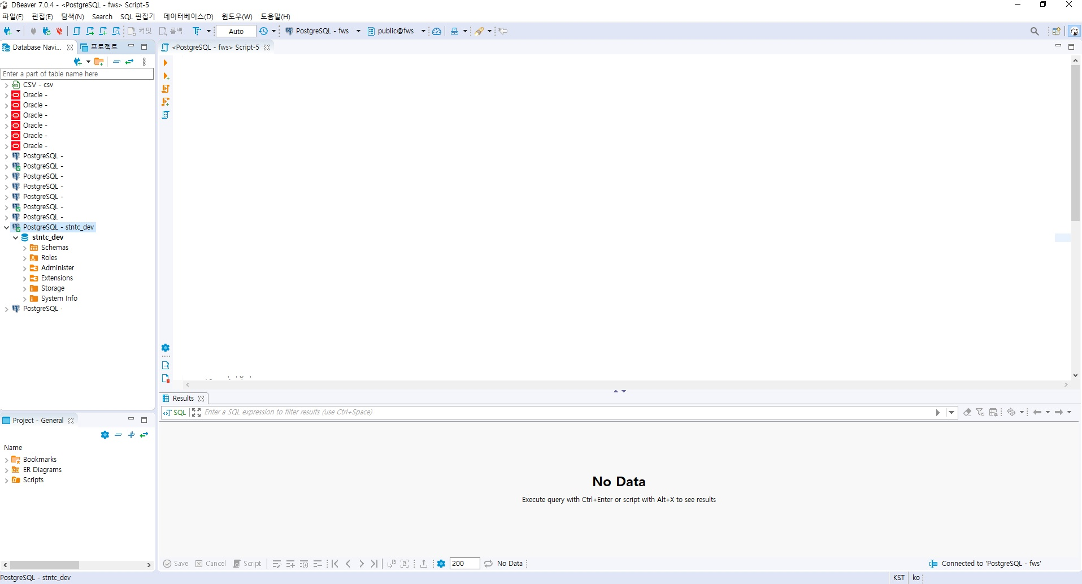The width and height of the screenshot is (1082, 584).
Task: Open the filter history dropdown arrow
Action: (951, 412)
